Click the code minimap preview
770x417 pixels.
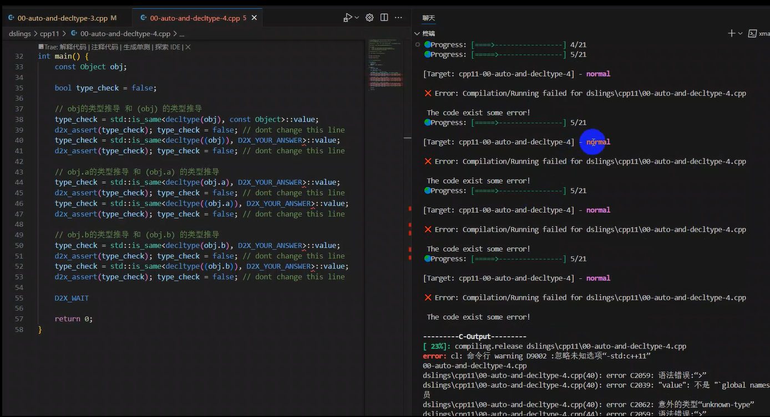[386, 64]
